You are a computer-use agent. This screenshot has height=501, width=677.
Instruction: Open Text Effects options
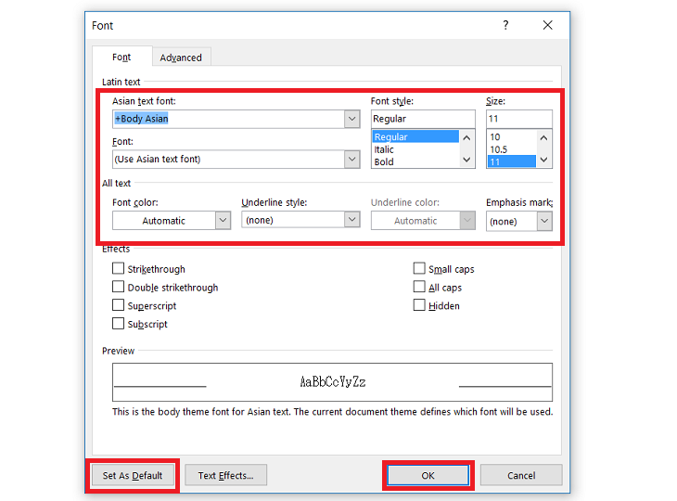coord(225,476)
